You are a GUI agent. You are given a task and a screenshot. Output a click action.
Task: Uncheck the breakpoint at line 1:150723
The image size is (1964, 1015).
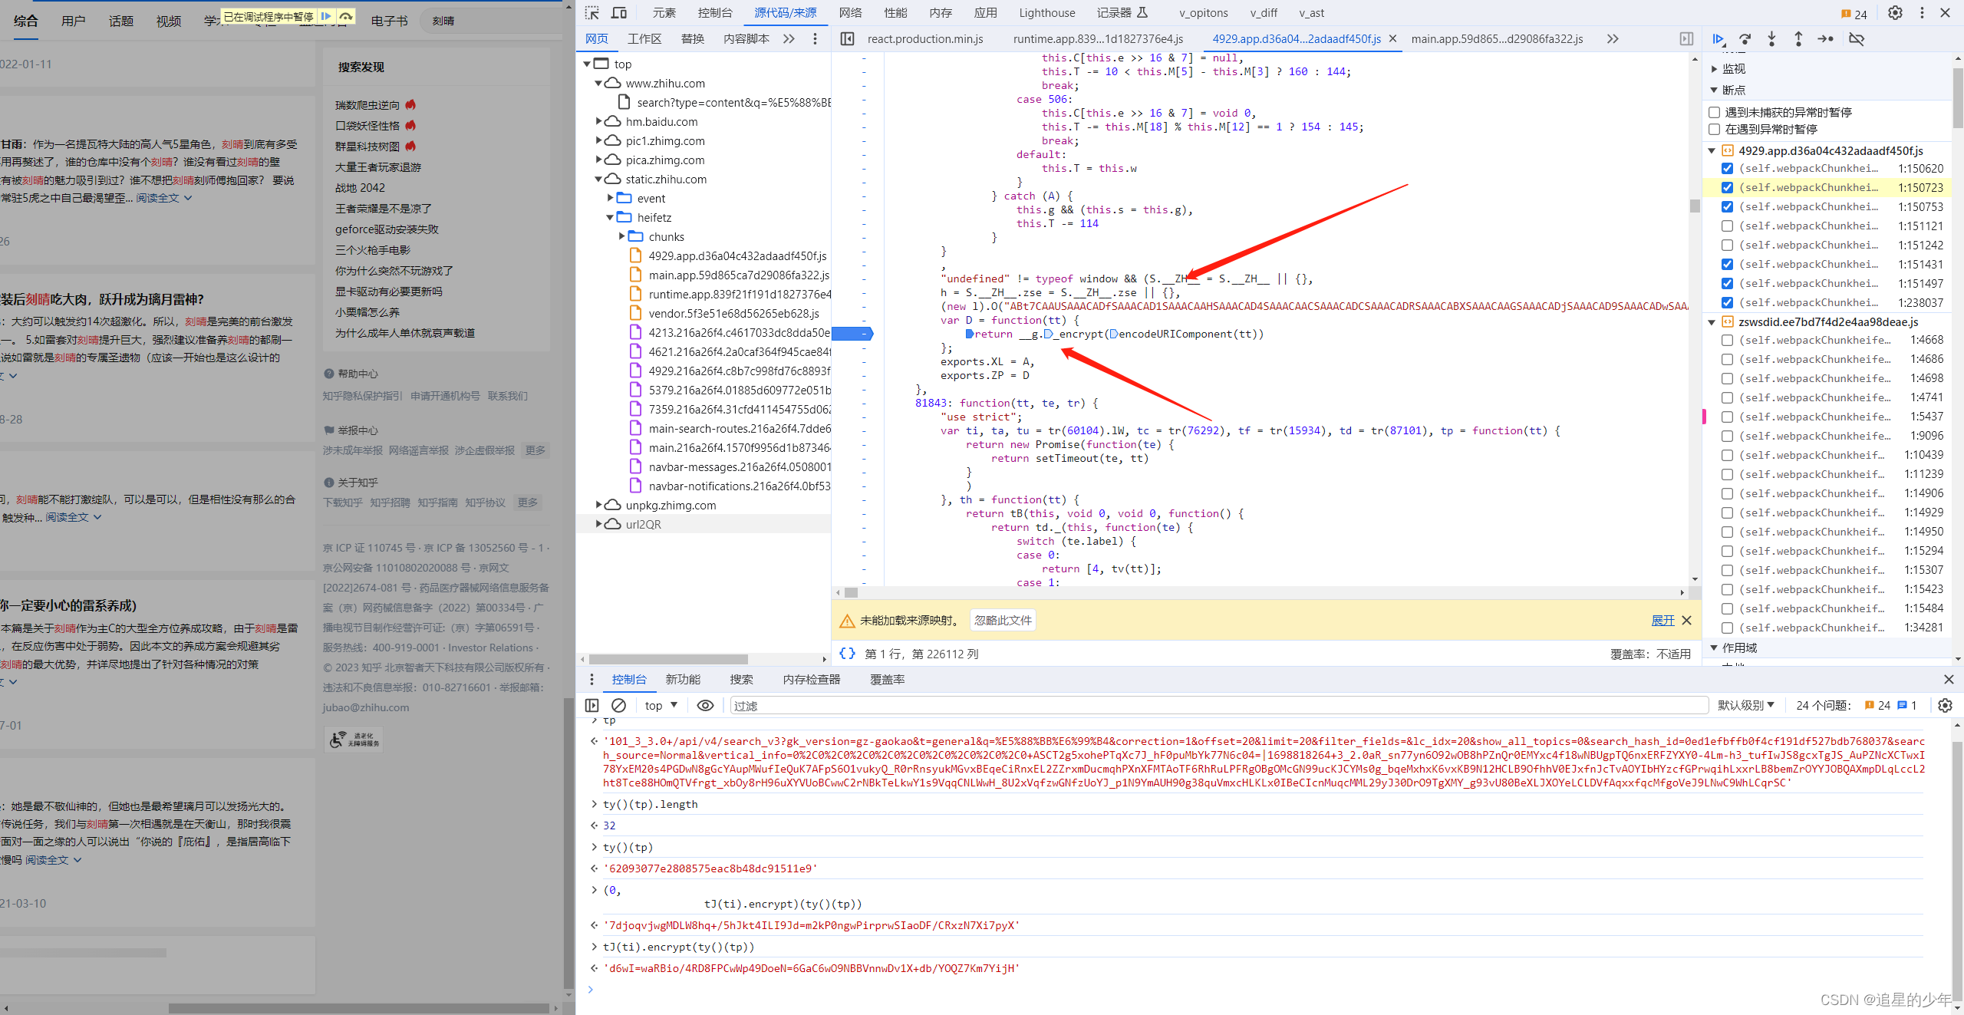(1727, 187)
